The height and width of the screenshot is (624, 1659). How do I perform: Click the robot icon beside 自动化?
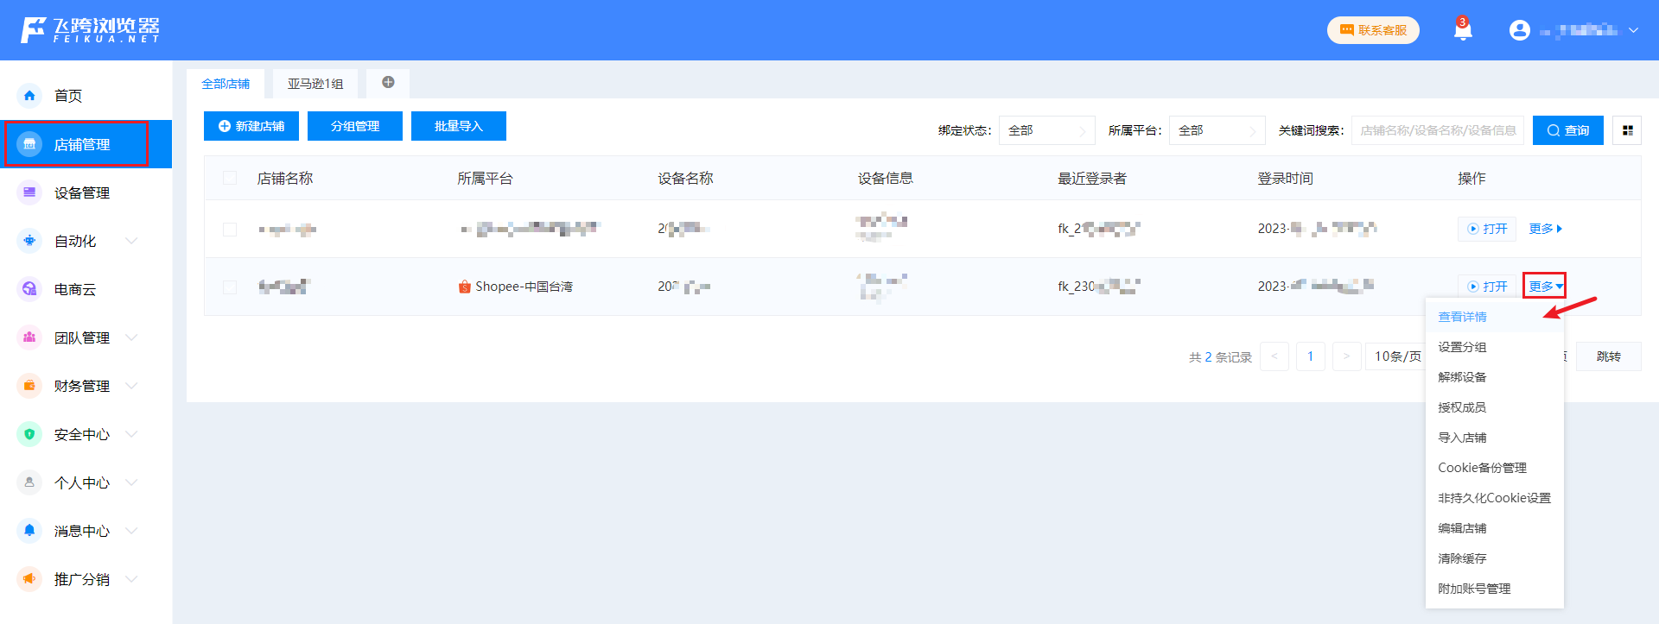(29, 241)
